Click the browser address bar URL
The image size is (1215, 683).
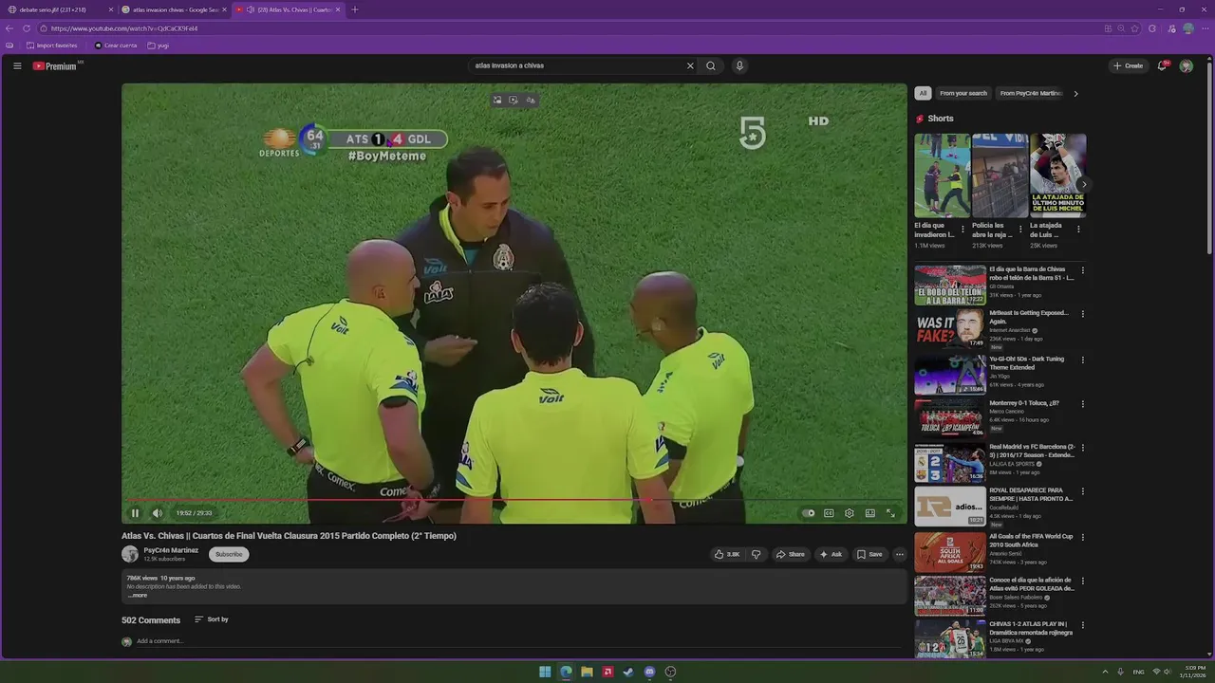click(x=124, y=28)
